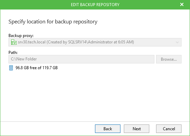Open the srv30.tech.local proxy combo box
This screenshot has height=136, width=190.
(x=95, y=42)
